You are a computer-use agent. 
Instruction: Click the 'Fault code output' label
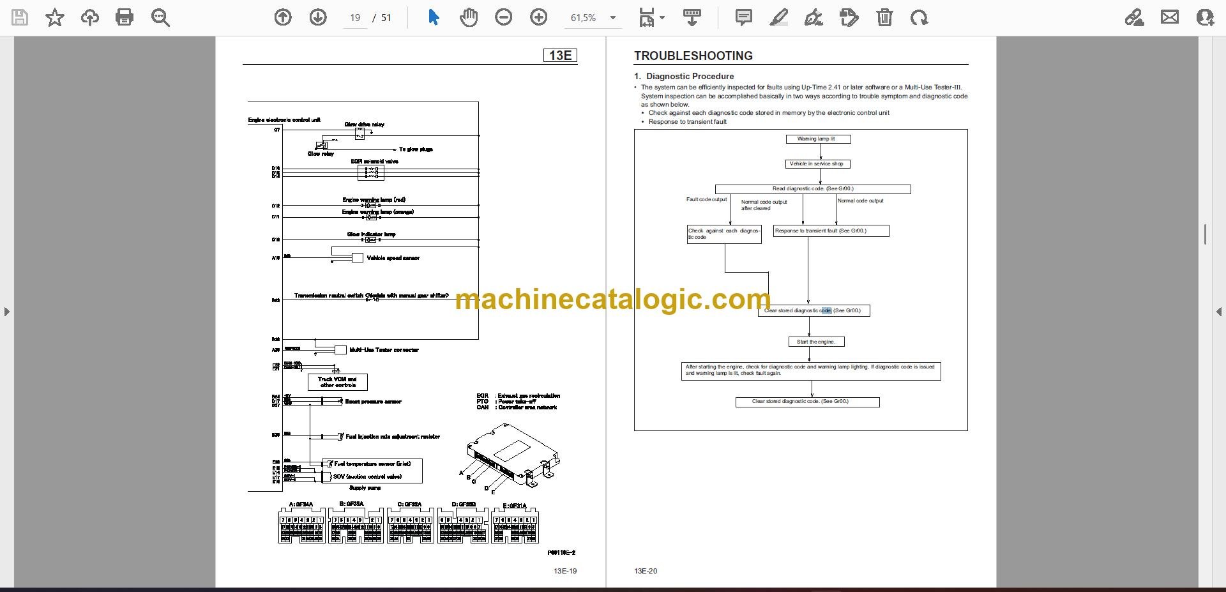coord(706,199)
